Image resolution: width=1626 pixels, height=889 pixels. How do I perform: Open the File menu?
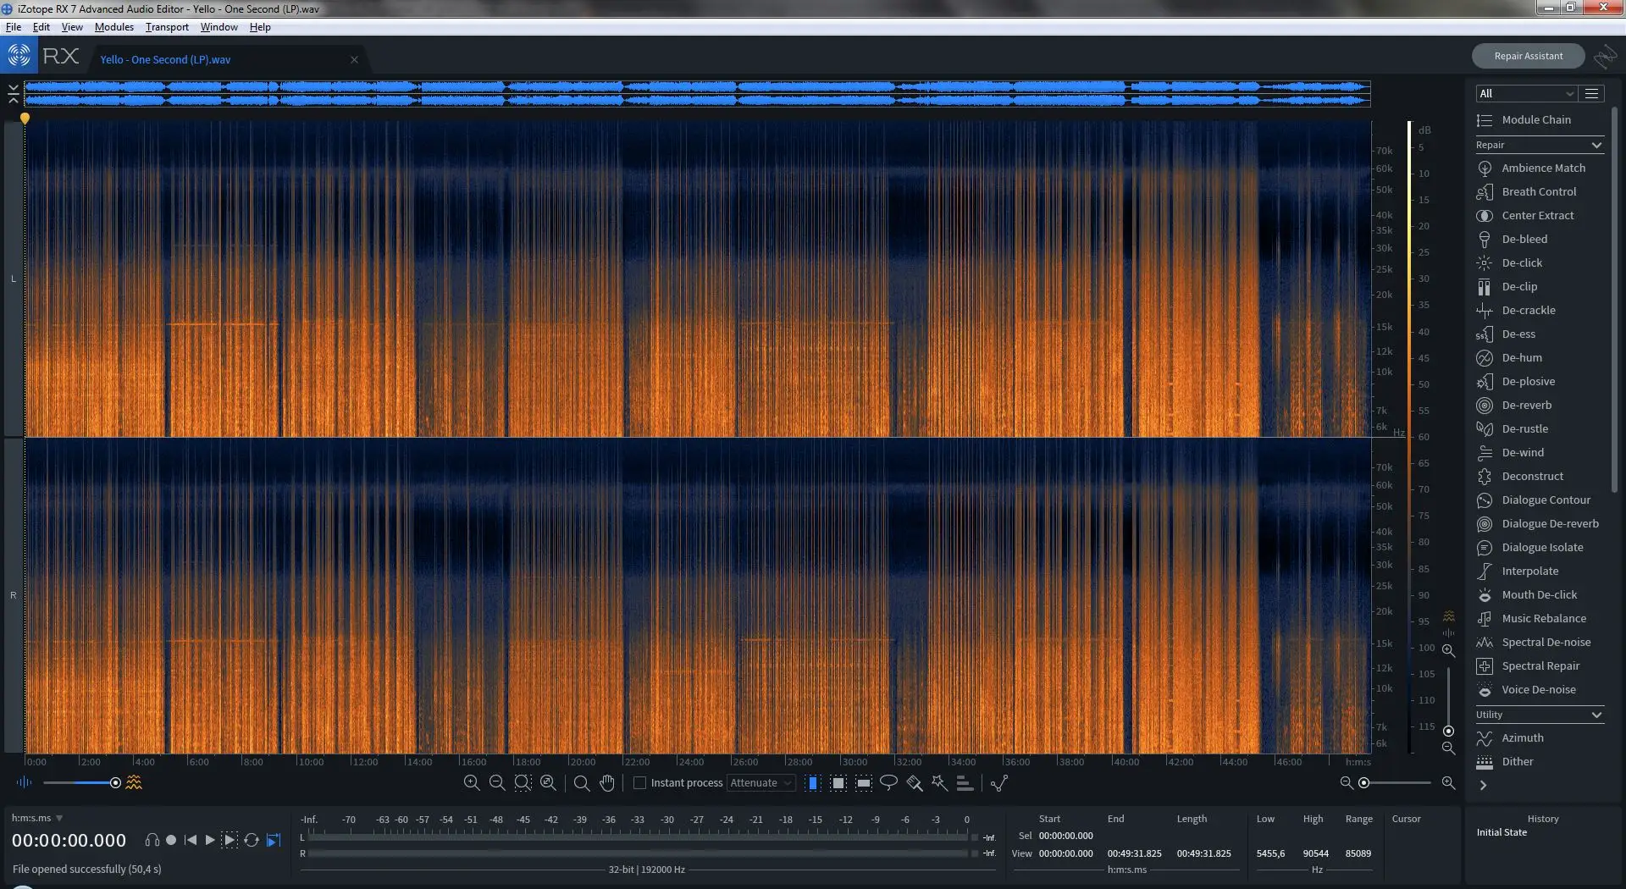tap(14, 27)
